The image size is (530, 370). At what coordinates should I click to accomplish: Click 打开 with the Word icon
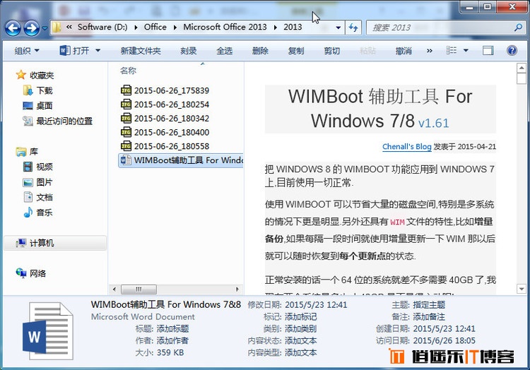click(74, 51)
